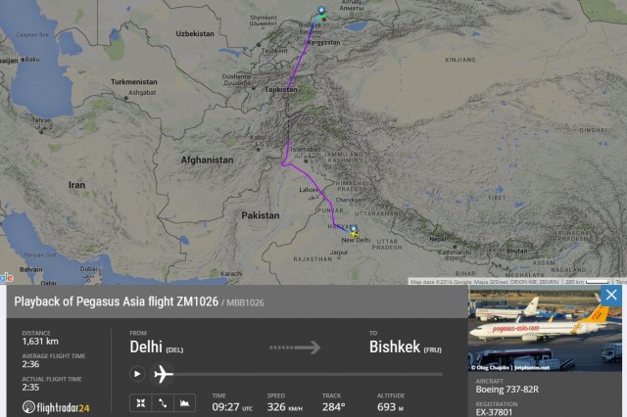Image resolution: width=627 pixels, height=417 pixels.
Task: Select the Bishkek (FRU) destination airport
Action: coord(406,347)
